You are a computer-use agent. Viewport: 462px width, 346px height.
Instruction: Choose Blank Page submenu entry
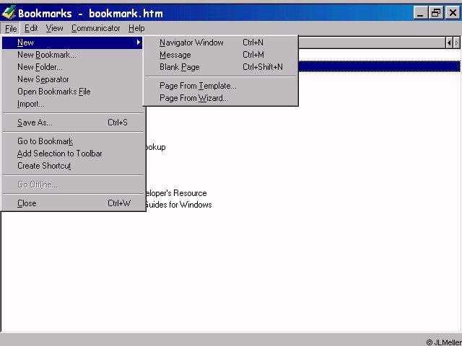(x=221, y=67)
